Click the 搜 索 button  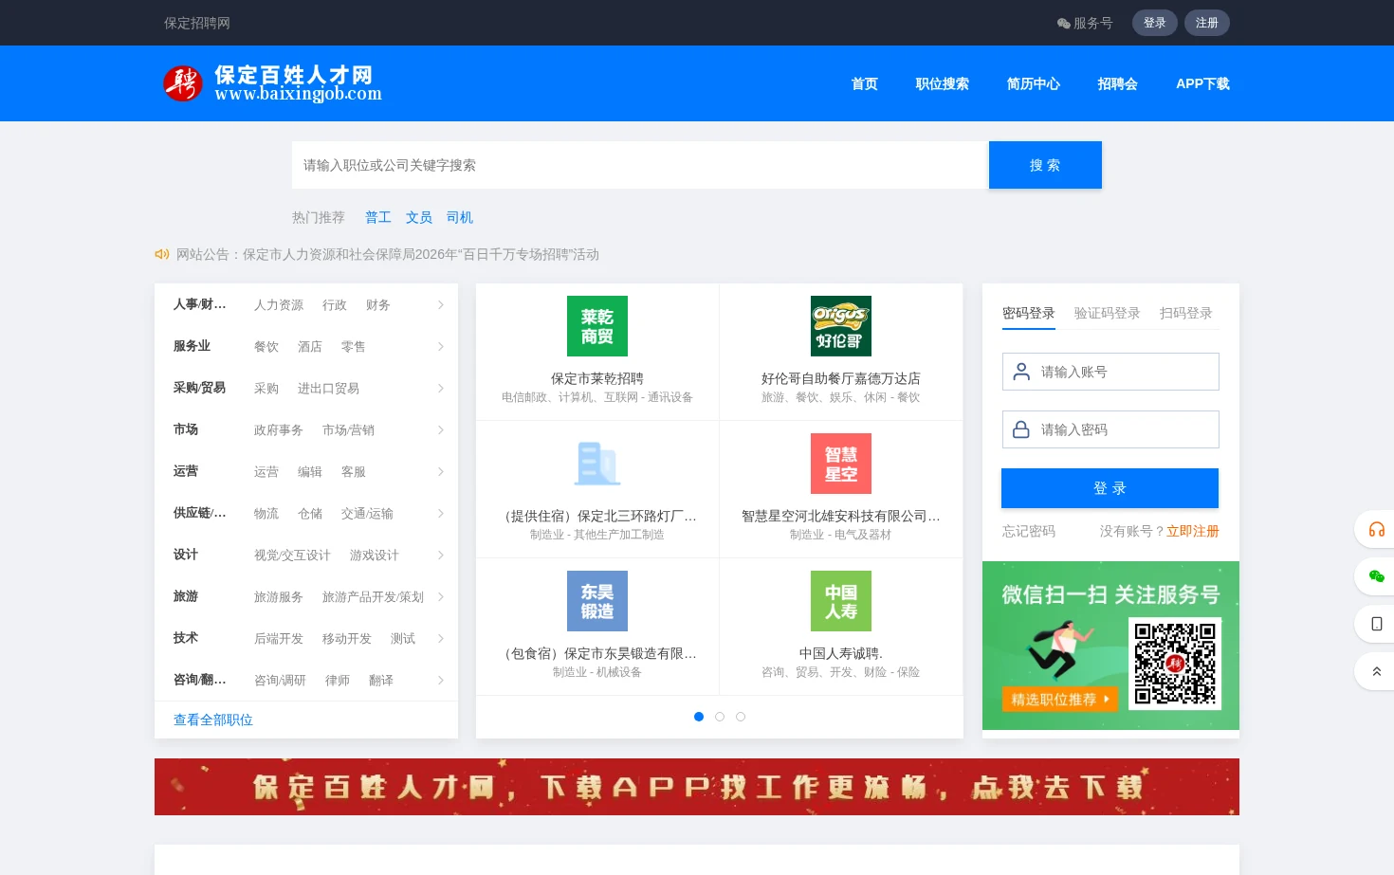(1045, 165)
